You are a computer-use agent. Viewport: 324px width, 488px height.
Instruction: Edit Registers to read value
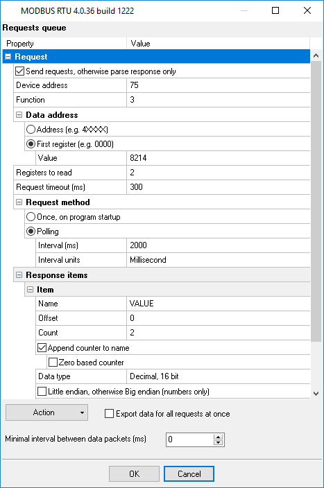point(218,173)
